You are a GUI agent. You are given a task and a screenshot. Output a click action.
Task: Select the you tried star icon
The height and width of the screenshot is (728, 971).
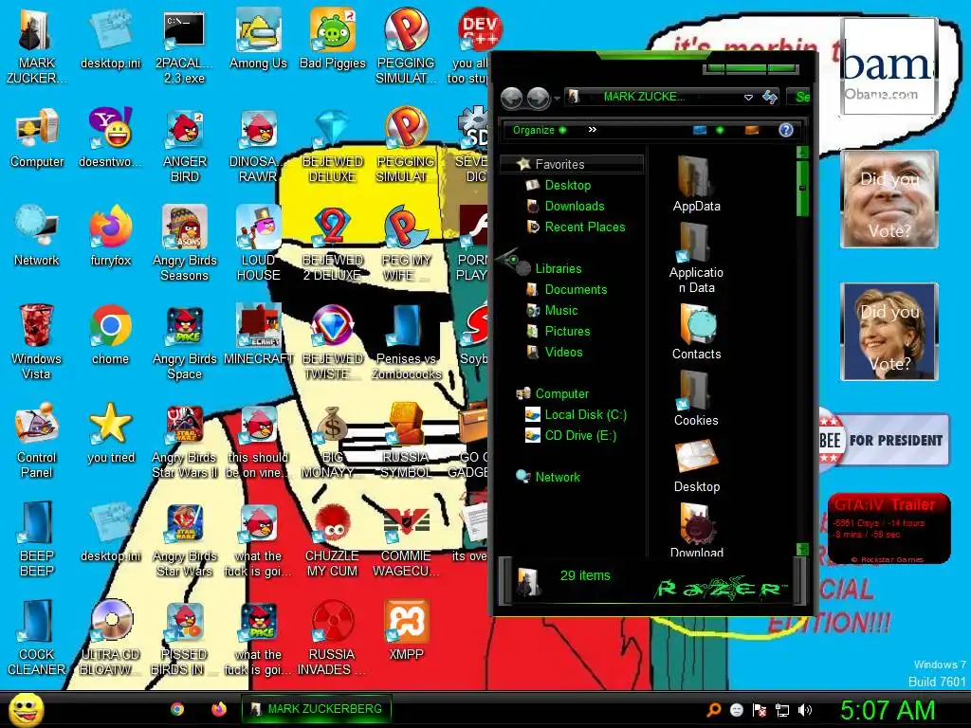111,434
